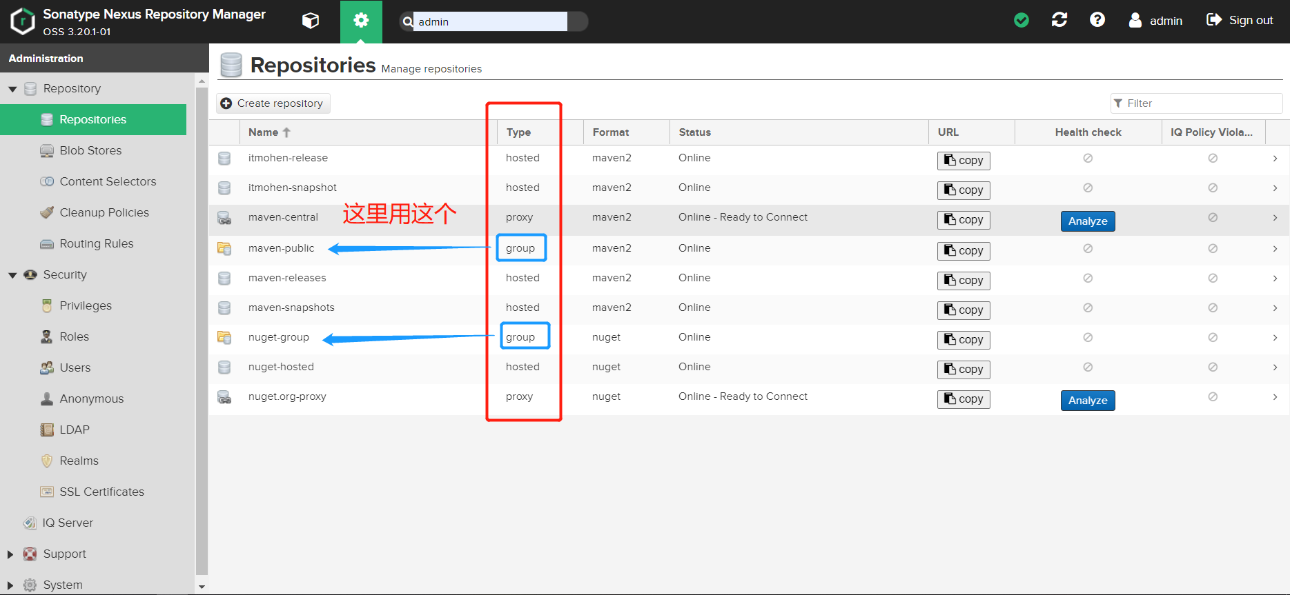Viewport: 1290px width, 595px height.
Task: Click the nuget-group folder icon
Action: (224, 337)
